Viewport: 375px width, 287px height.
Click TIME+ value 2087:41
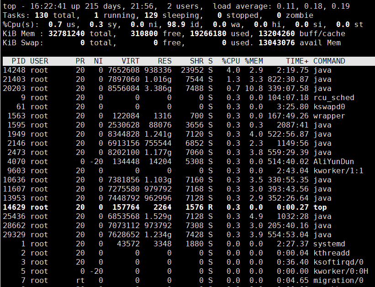(293, 125)
